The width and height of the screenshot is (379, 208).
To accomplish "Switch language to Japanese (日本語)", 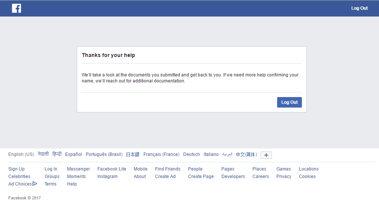I will (133, 154).
